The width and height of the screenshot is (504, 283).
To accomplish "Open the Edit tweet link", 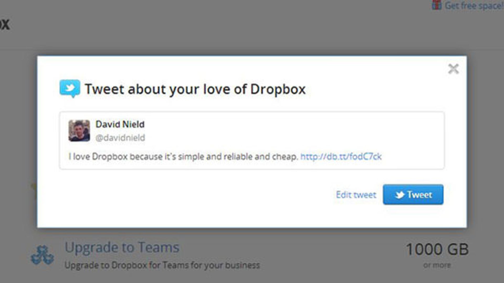I will coord(356,195).
